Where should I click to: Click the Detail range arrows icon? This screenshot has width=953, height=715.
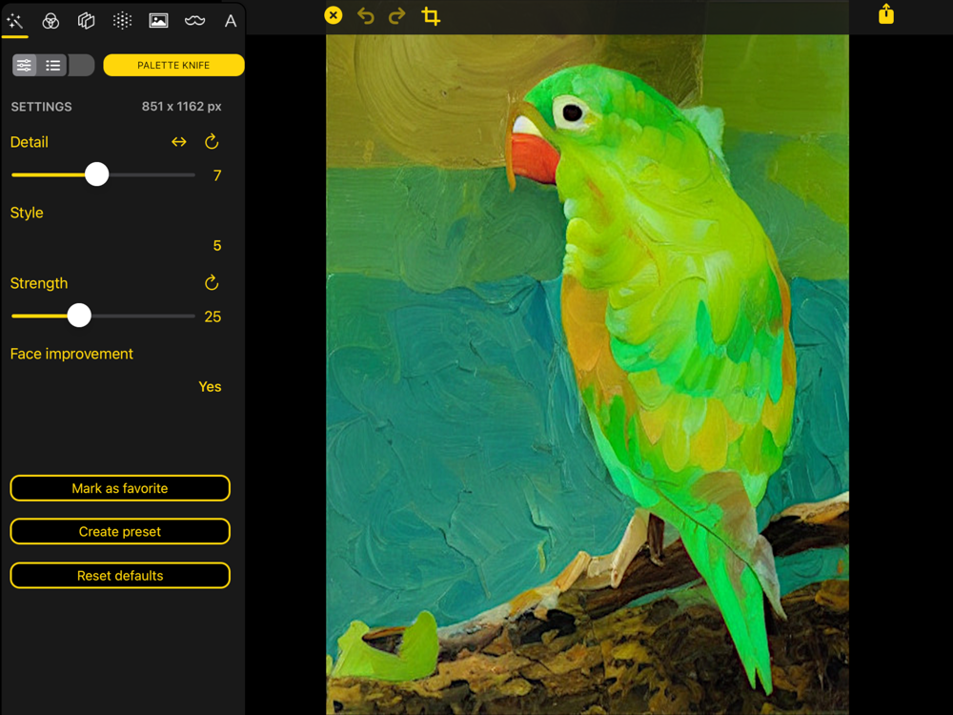click(x=179, y=142)
